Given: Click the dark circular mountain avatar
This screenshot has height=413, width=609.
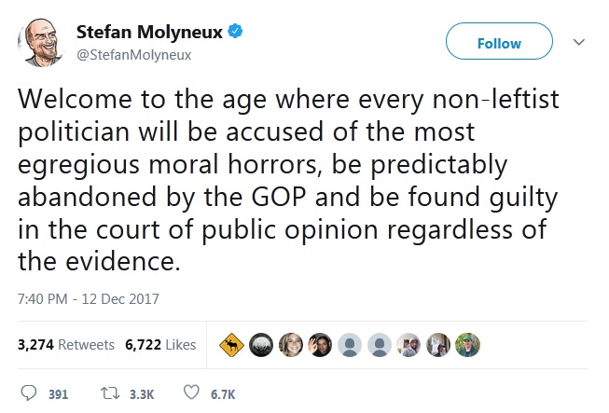Looking at the screenshot, I should point(262,344).
